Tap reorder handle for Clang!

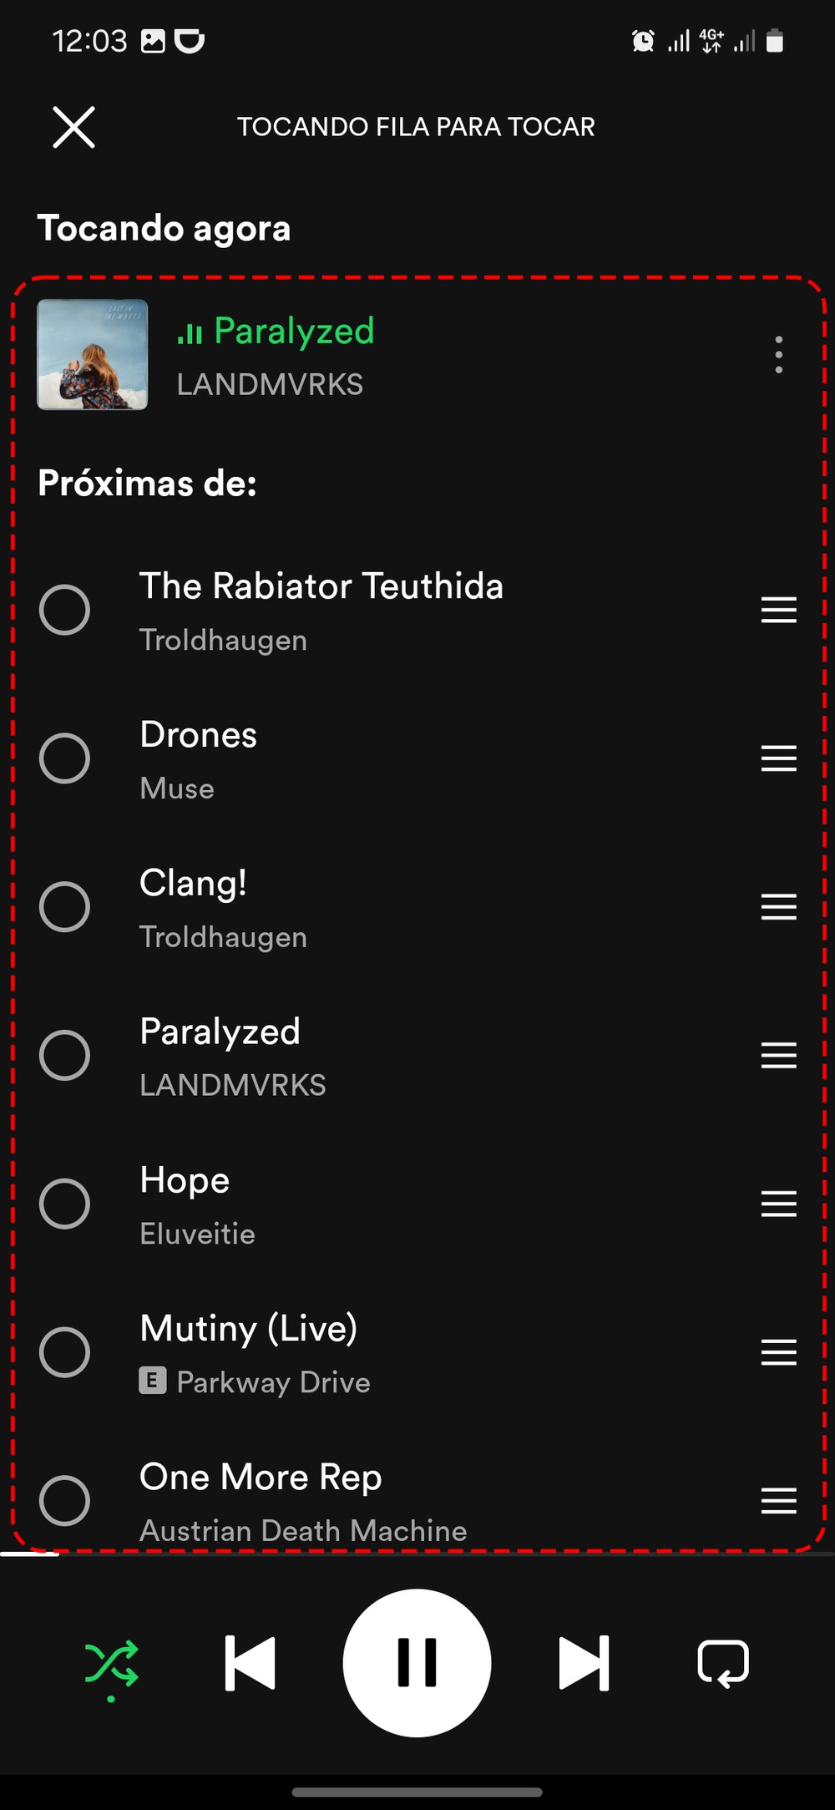click(778, 907)
